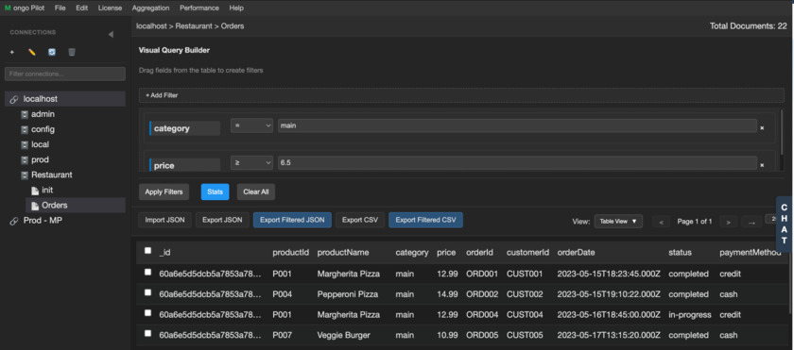Select the Orders collection
The image size is (794, 350).
coord(76,205)
